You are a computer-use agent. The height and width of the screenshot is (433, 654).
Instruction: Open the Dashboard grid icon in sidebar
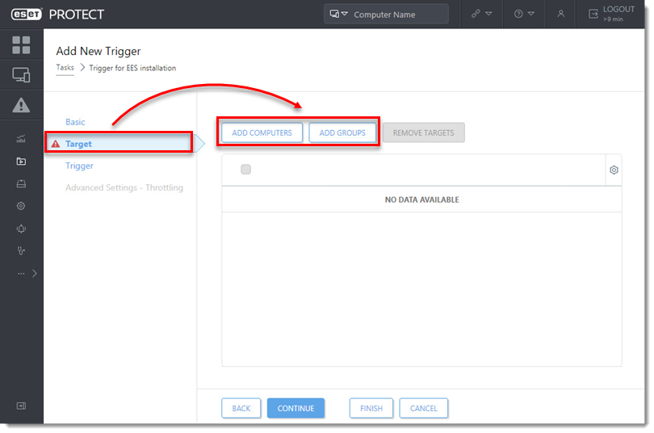[21, 44]
